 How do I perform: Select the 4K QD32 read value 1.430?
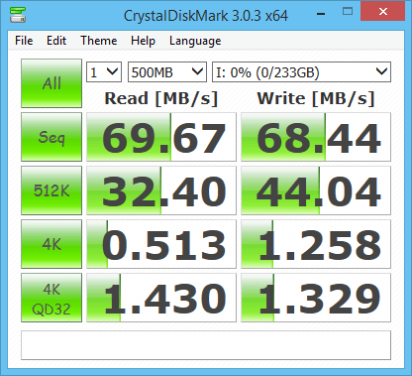(x=161, y=298)
